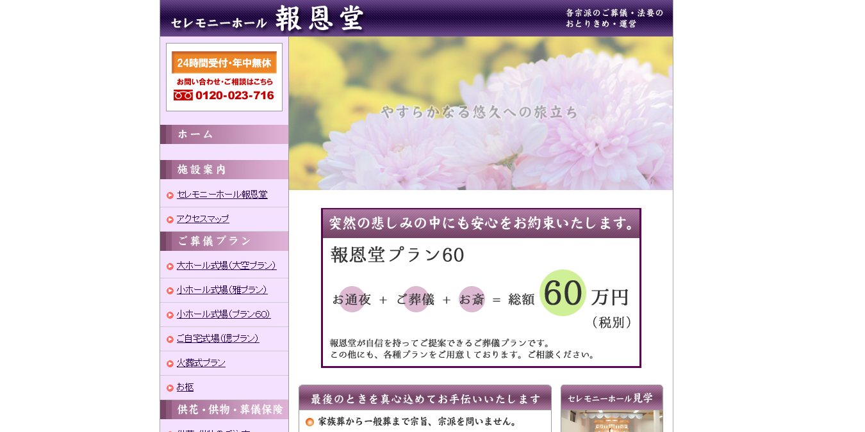Click the bullet icon beside ご自宅式場(偲プラン)
The width and height of the screenshot is (865, 432).
pos(170,339)
